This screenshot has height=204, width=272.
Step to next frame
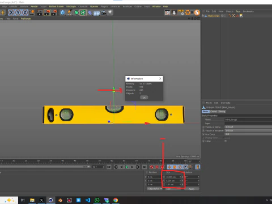click(132, 167)
